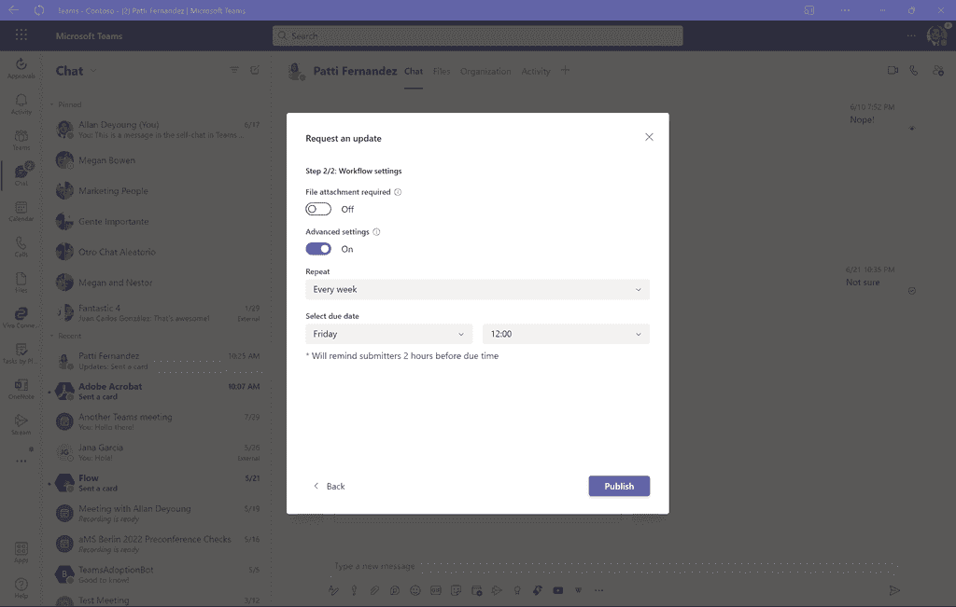Open Allan Deyoung (You) chat
This screenshot has height=607, width=956.
coord(157,129)
